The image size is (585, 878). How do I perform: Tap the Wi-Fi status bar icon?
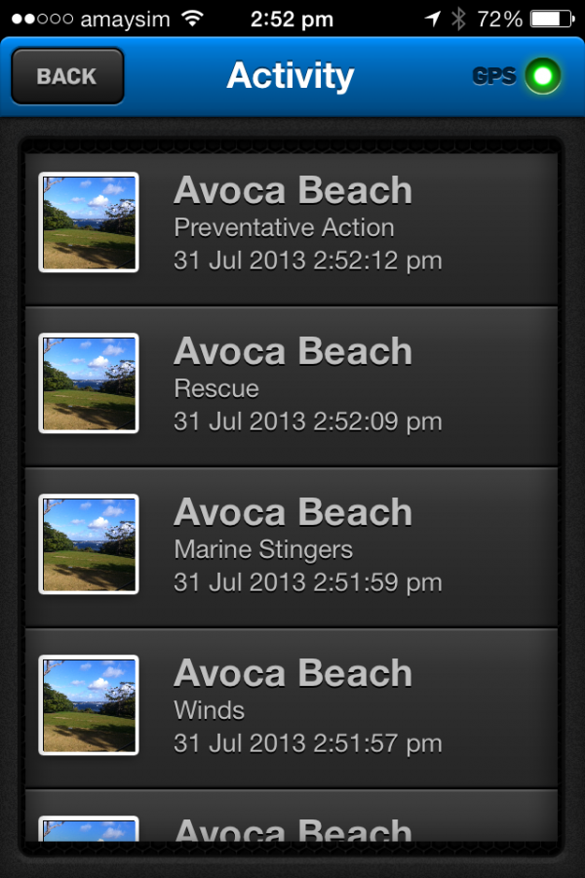(193, 20)
